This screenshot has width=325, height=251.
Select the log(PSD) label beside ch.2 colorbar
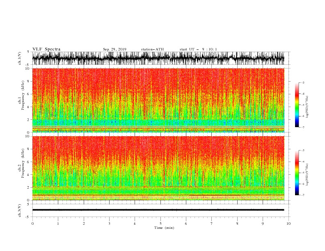coord(307,175)
